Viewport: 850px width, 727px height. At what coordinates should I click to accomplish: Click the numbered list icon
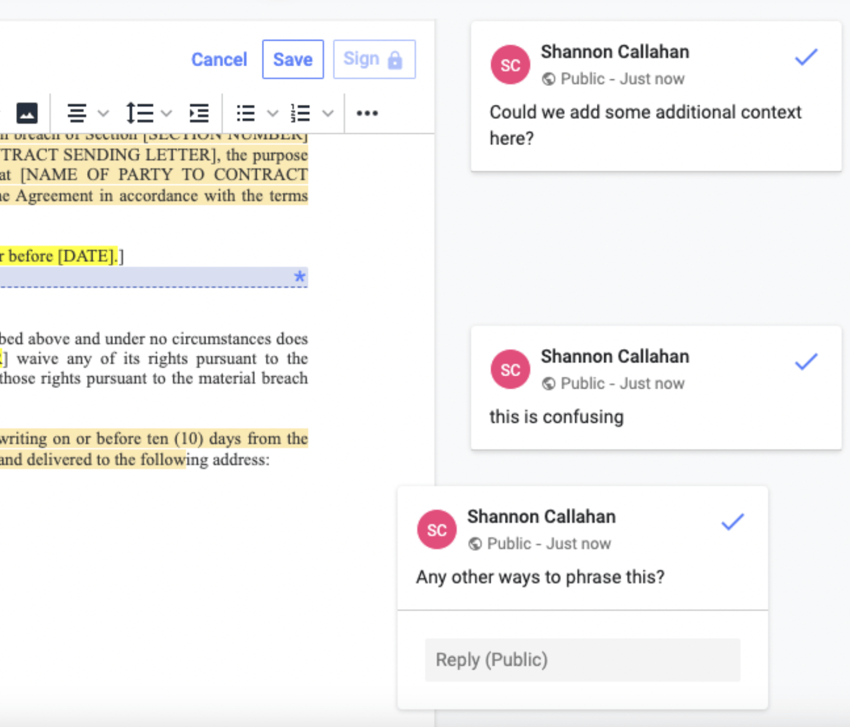click(301, 113)
